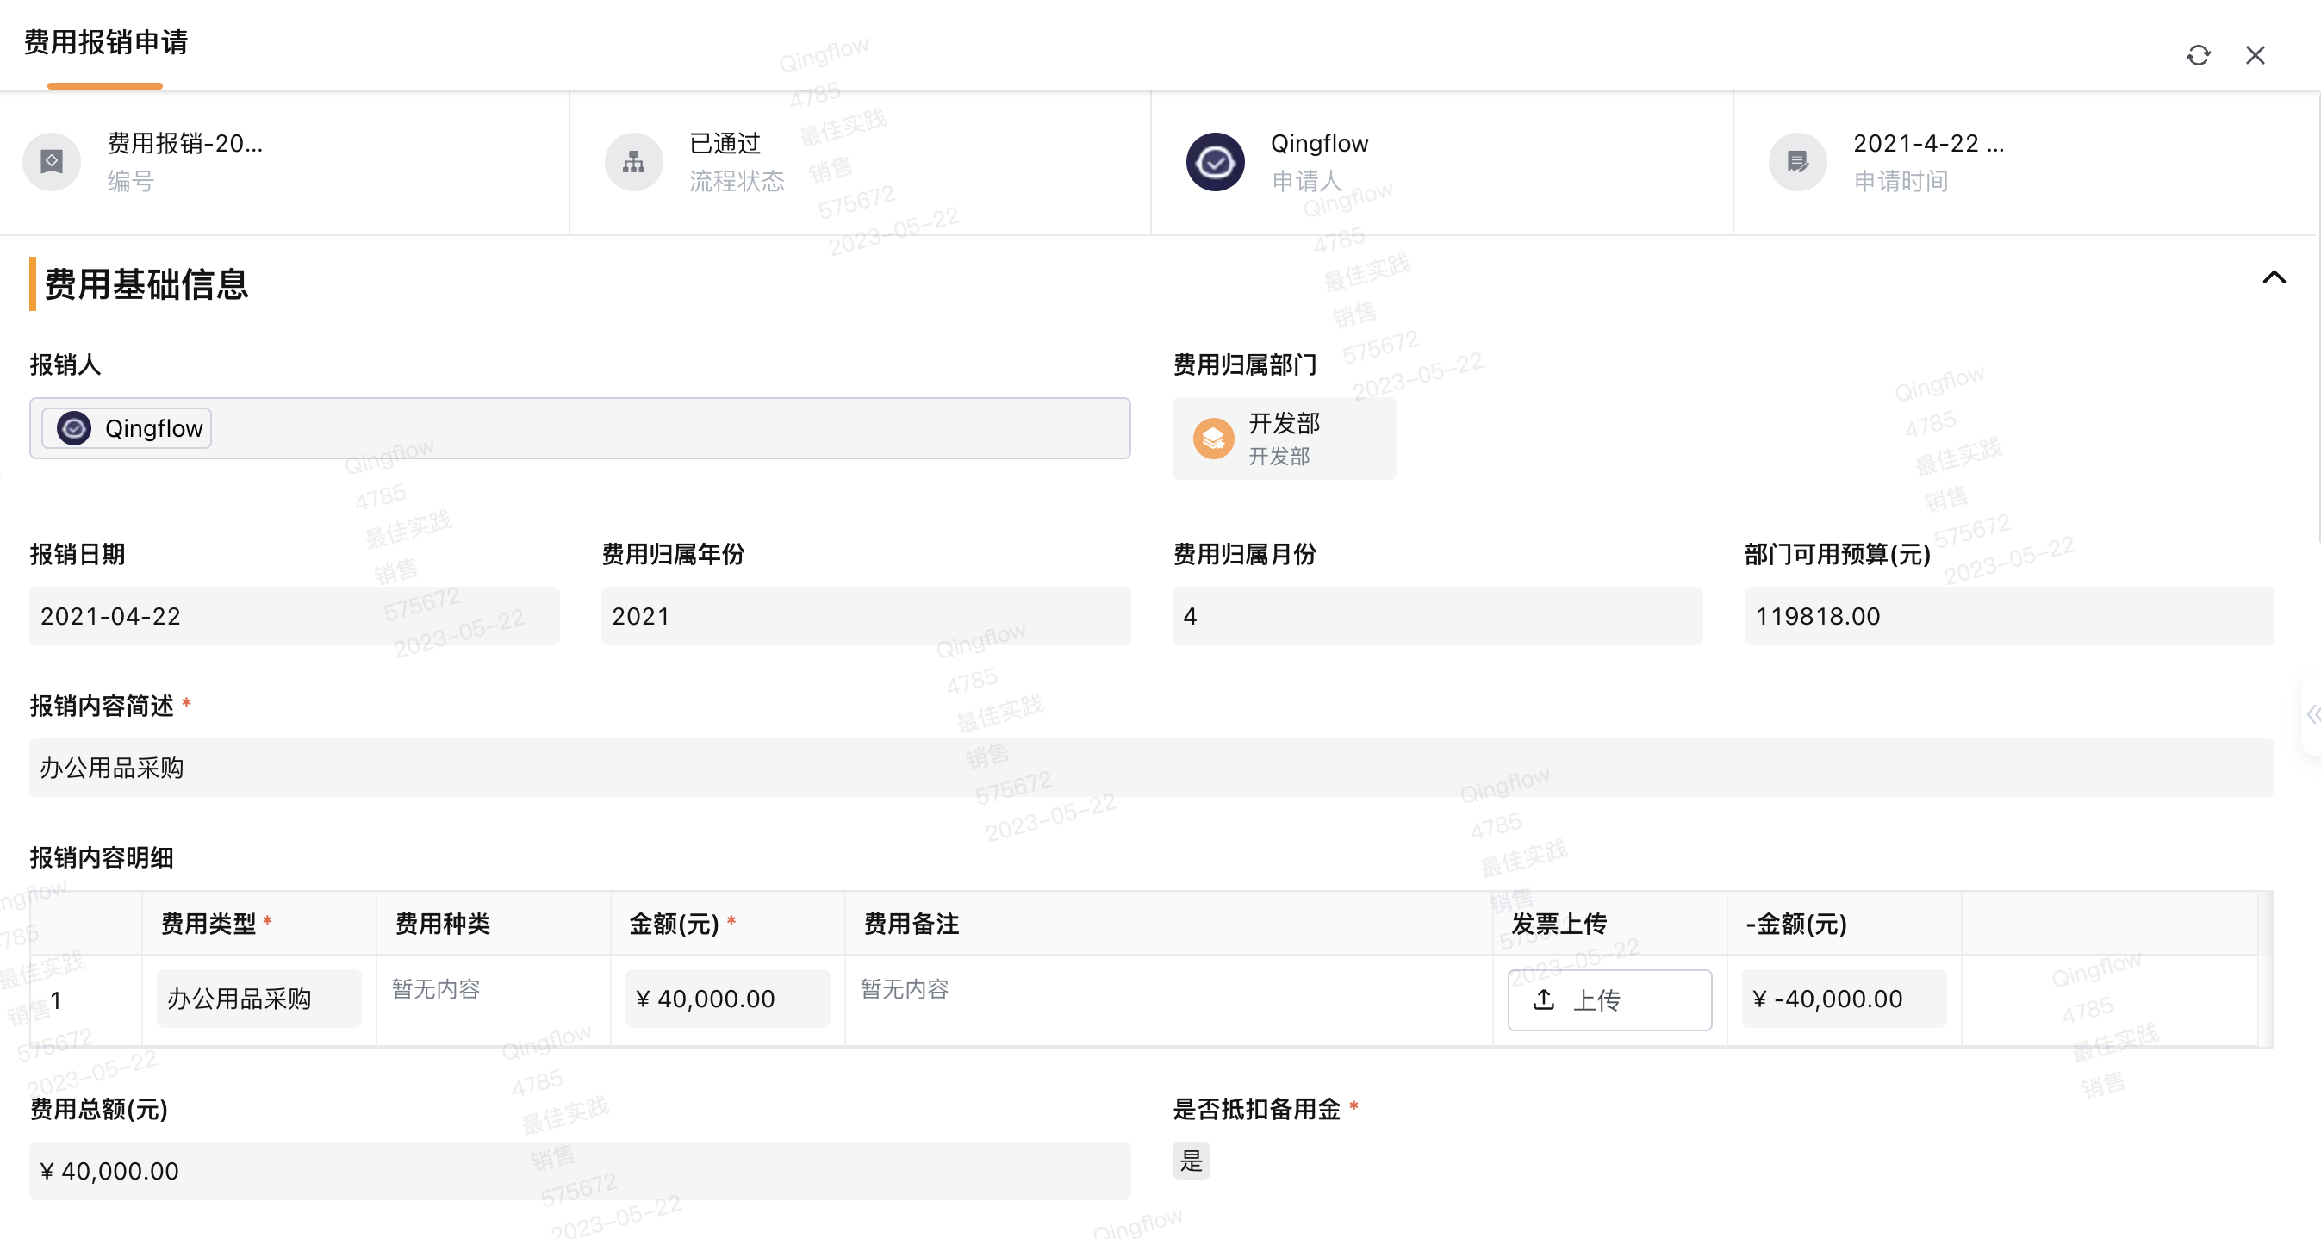Viewport: 2321px width, 1239px height.
Task: Click the 申请时间 application time icon
Action: tap(1797, 162)
